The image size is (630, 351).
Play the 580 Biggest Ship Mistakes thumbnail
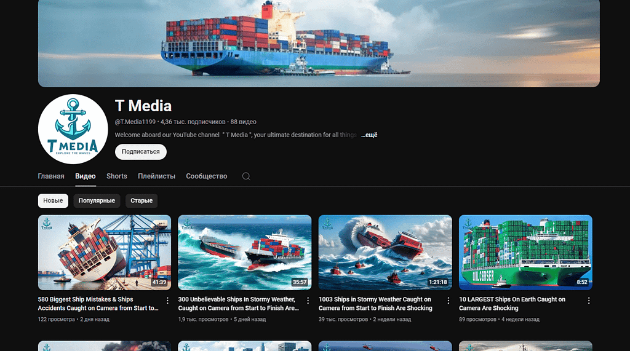point(105,253)
